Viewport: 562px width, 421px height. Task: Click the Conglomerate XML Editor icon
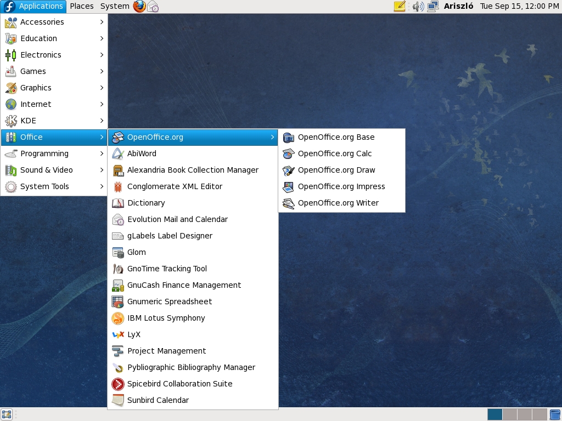118,186
